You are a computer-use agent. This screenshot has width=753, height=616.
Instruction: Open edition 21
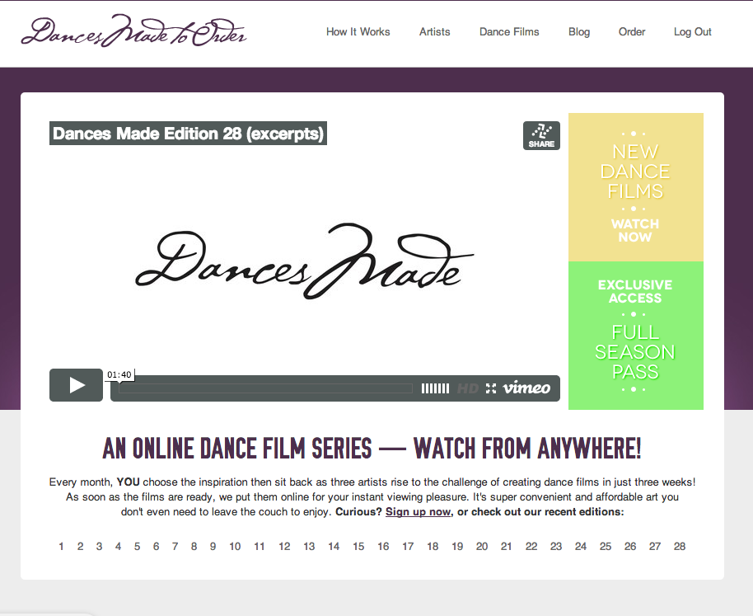pyautogui.click(x=506, y=547)
